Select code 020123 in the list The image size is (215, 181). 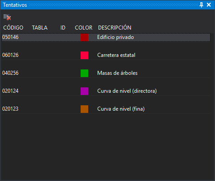[10, 109]
